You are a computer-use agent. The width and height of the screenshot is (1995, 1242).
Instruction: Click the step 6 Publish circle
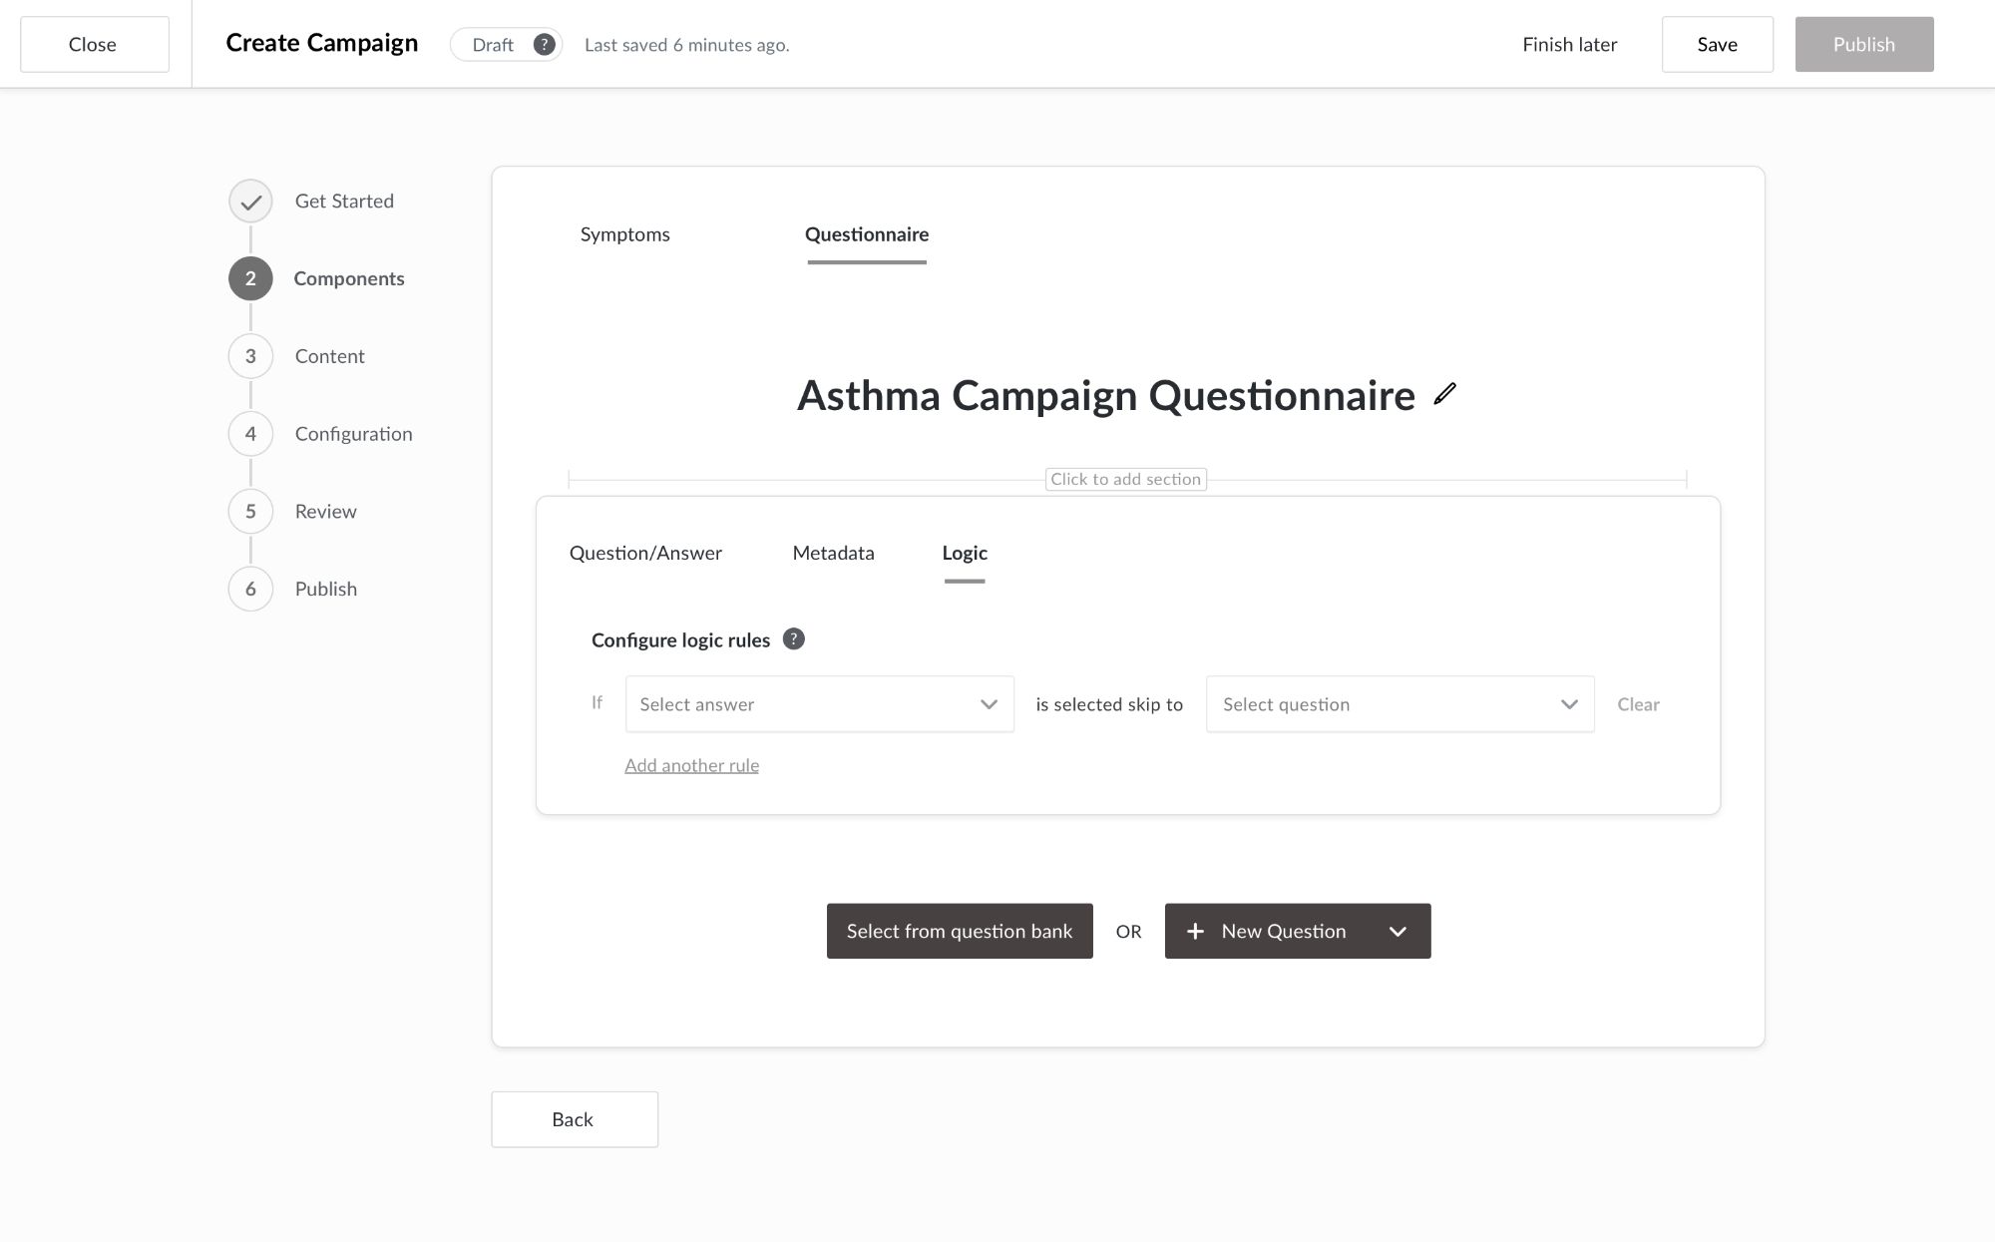coord(250,589)
